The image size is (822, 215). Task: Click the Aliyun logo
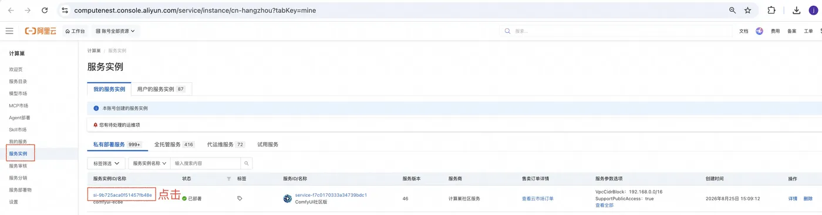[41, 31]
